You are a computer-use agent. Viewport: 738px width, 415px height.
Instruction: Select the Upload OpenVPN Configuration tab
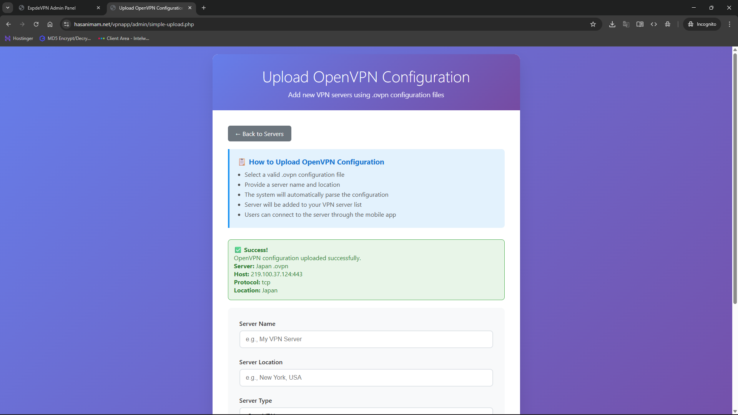click(151, 8)
